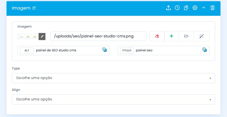Delete block using trash icon
The height and width of the screenshot is (117, 227).
pos(212,8)
